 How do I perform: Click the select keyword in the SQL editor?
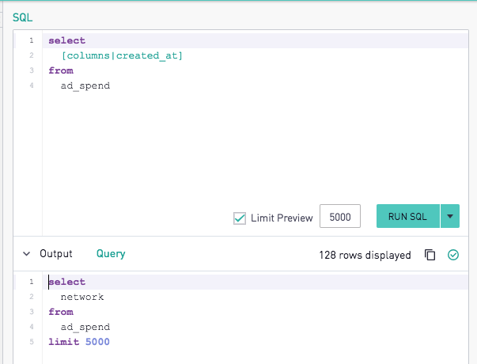67,40
